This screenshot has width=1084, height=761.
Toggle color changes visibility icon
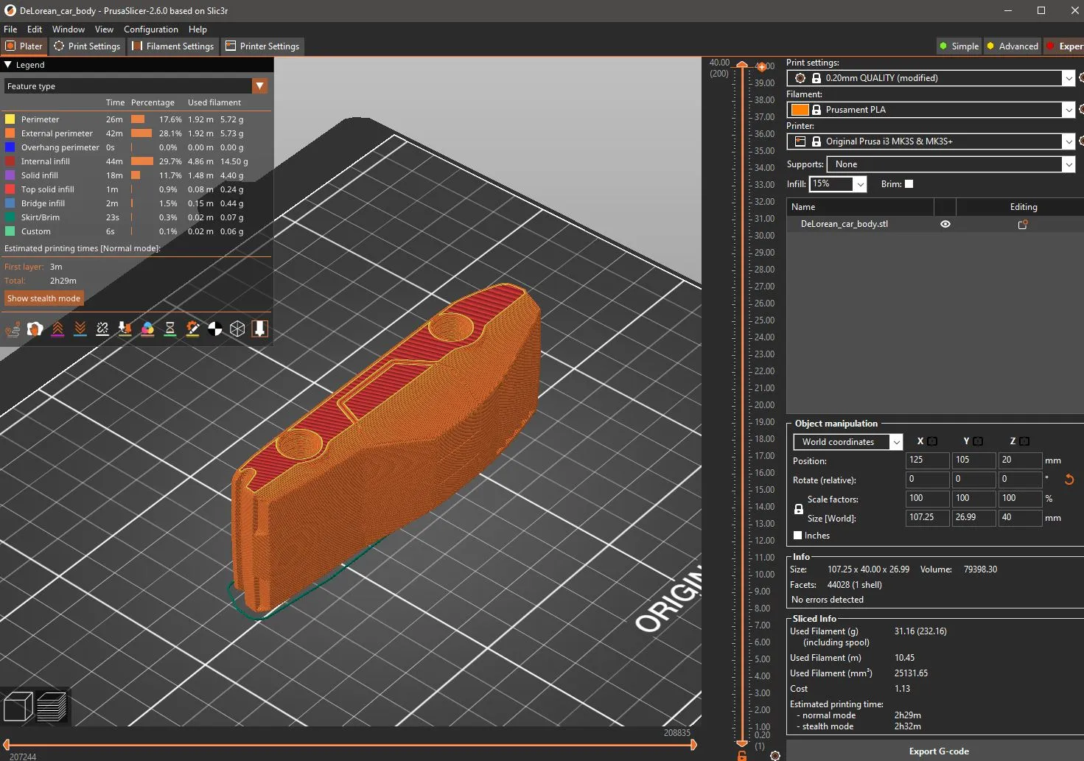pos(147,329)
